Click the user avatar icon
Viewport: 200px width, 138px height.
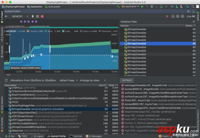pos(197,6)
